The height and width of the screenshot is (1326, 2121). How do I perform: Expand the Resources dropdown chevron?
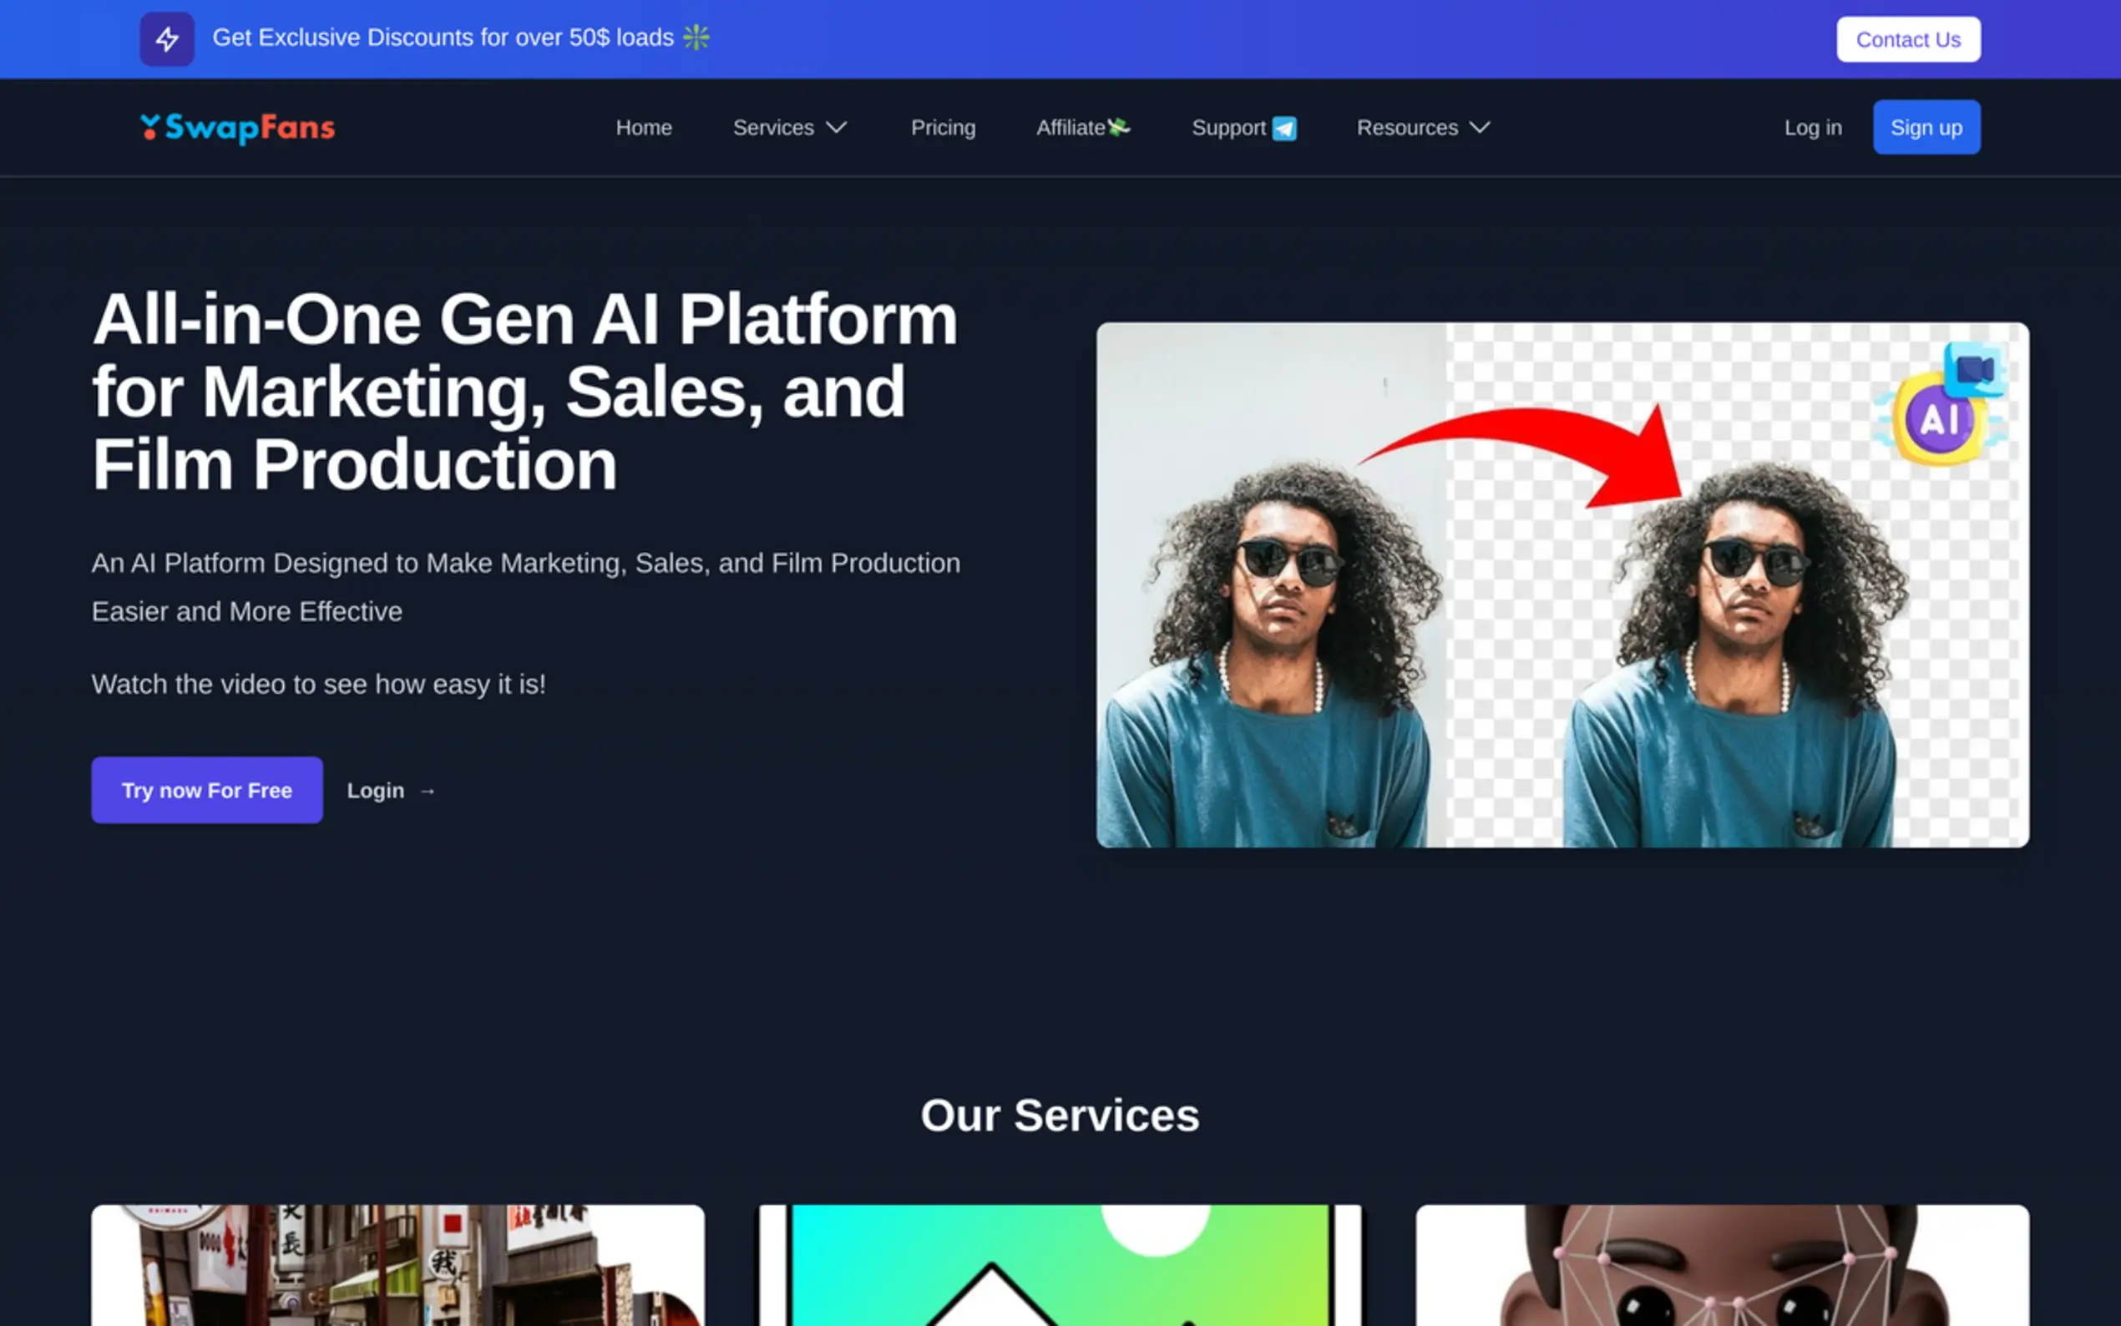pyautogui.click(x=1480, y=128)
